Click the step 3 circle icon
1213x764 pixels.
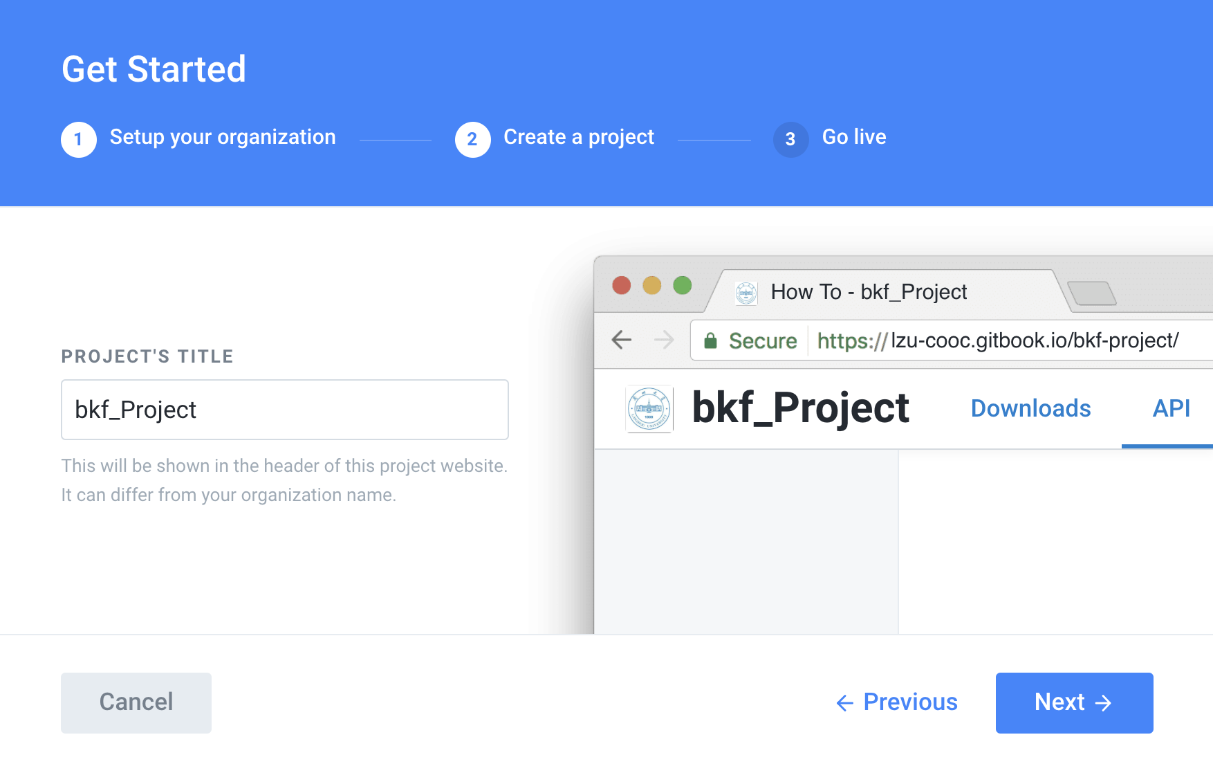(x=790, y=139)
